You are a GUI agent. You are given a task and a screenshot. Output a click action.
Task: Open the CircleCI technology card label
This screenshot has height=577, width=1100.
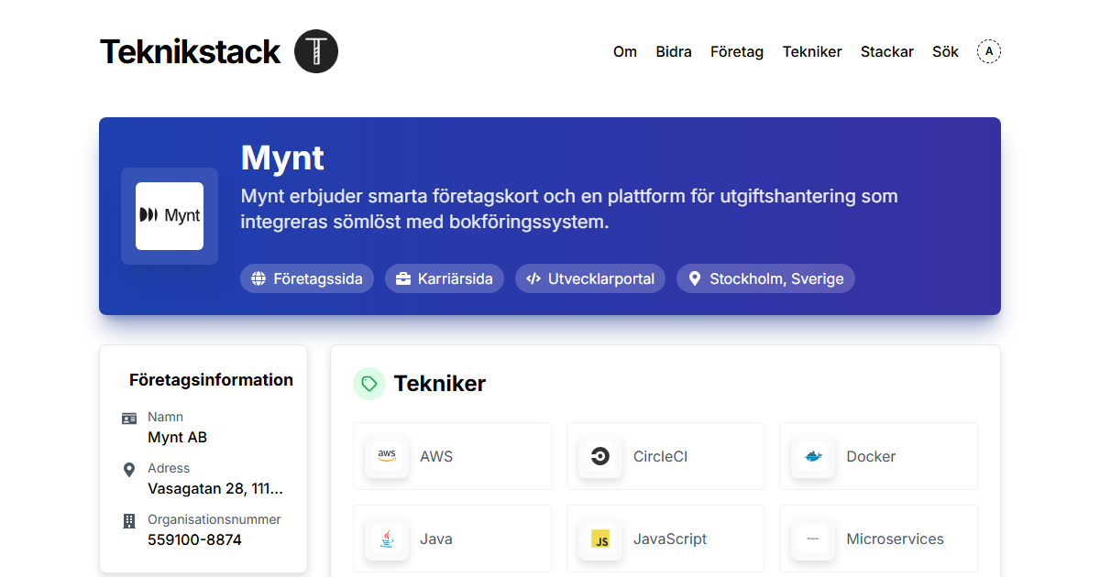(661, 456)
